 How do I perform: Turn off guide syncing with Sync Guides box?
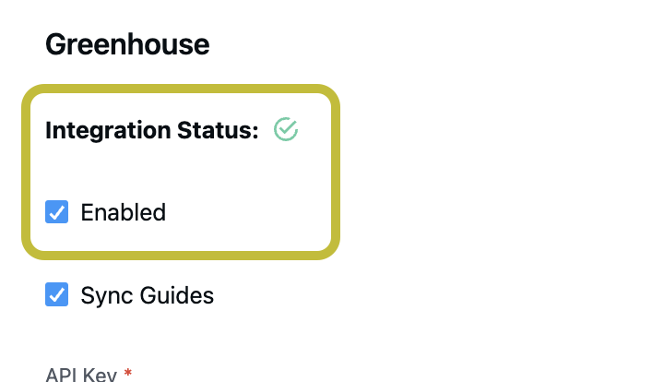57,294
